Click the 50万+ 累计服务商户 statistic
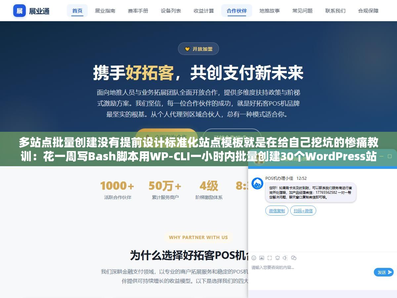The image size is (397, 298). coord(165,190)
